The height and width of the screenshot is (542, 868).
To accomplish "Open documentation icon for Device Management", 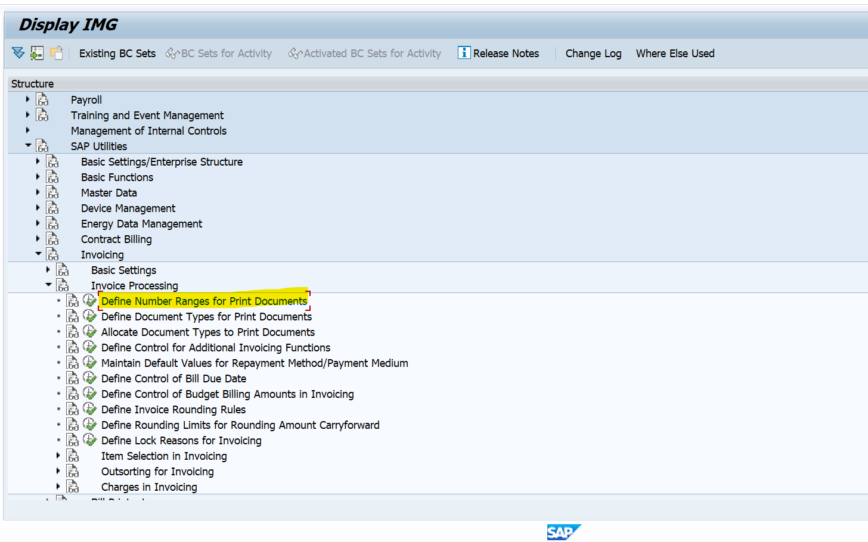I will pyautogui.click(x=52, y=208).
